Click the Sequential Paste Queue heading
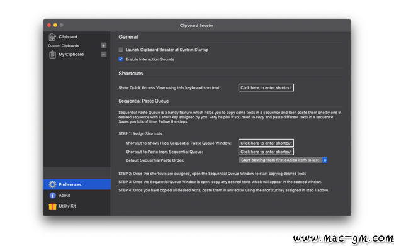This screenshot has height=246, width=394. coord(144,101)
